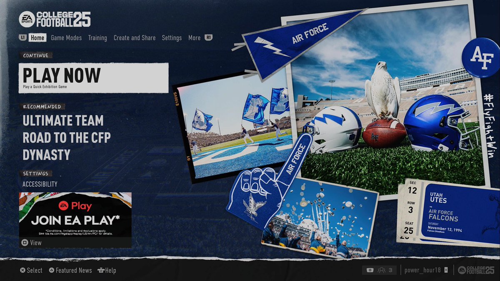Image resolution: width=500 pixels, height=281 pixels.
Task: Click the Air Force pennant flag
Action: coord(298,42)
